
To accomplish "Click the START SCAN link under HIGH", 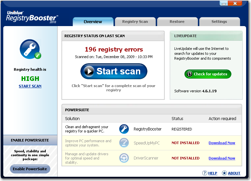I will [x=30, y=86].
